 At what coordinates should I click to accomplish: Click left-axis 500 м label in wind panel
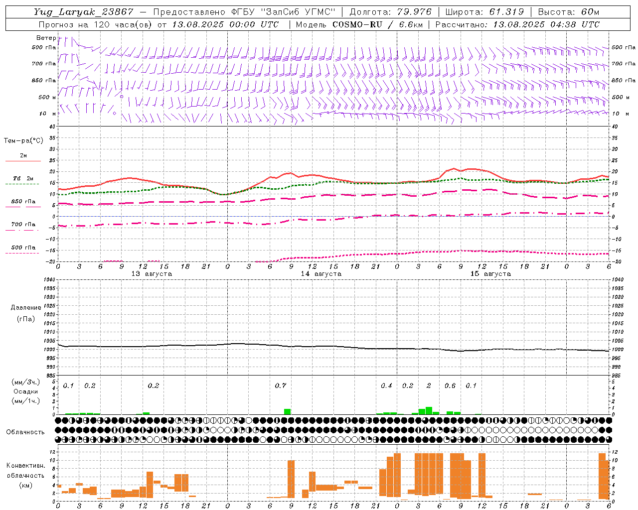(x=47, y=97)
